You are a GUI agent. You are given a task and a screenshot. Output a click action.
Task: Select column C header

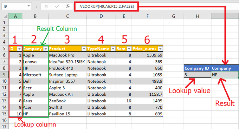coord(67,16)
